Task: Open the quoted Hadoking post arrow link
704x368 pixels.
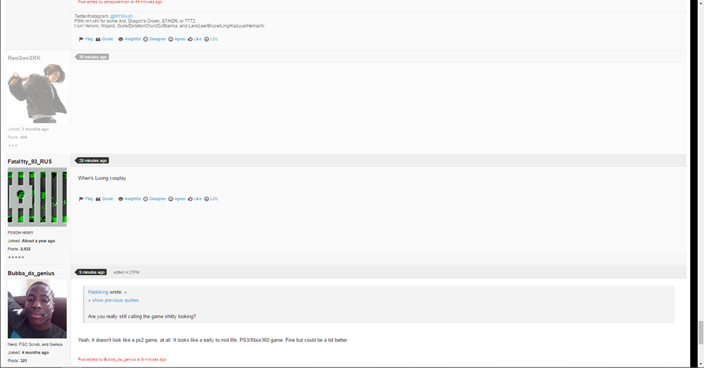Action: (125, 292)
